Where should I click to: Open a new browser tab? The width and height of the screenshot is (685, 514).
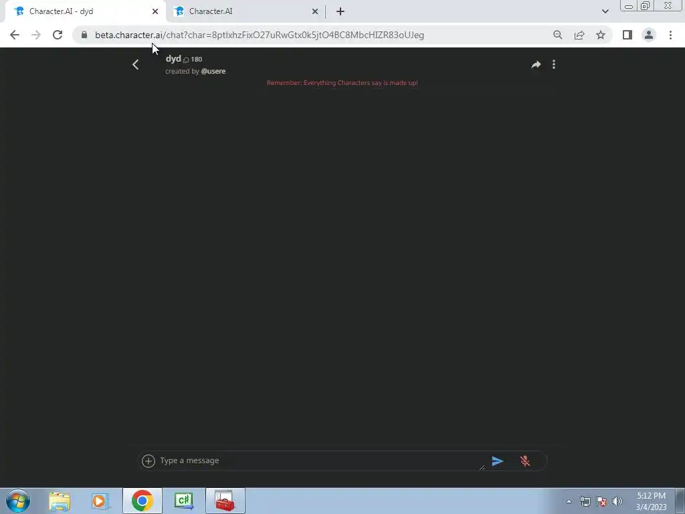340,11
